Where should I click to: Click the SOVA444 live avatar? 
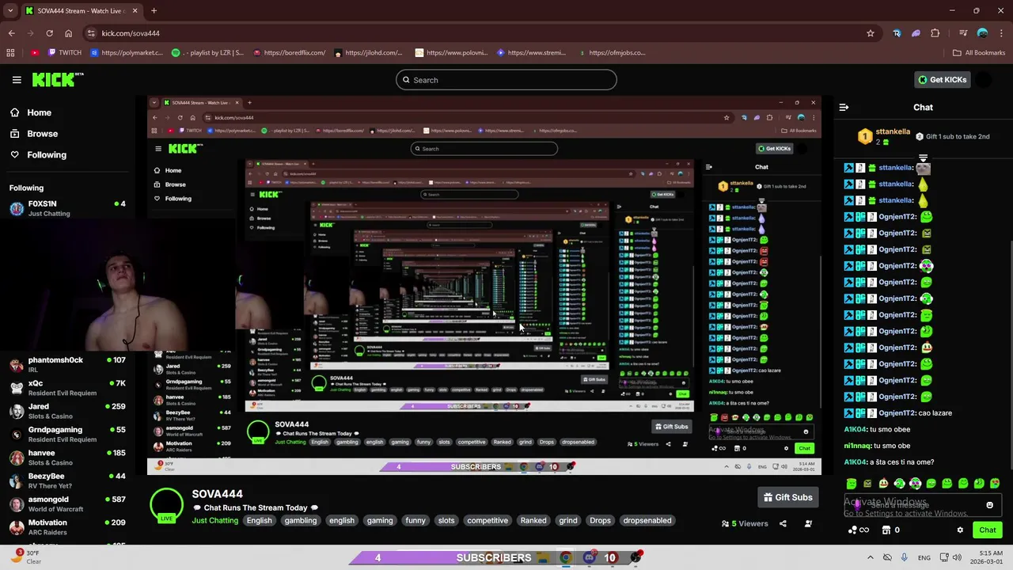[166, 506]
